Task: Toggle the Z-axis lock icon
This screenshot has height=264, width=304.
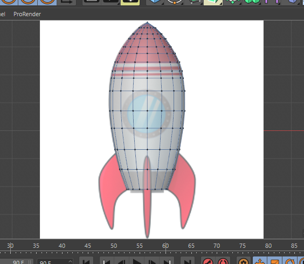Action: [x=47, y=2]
